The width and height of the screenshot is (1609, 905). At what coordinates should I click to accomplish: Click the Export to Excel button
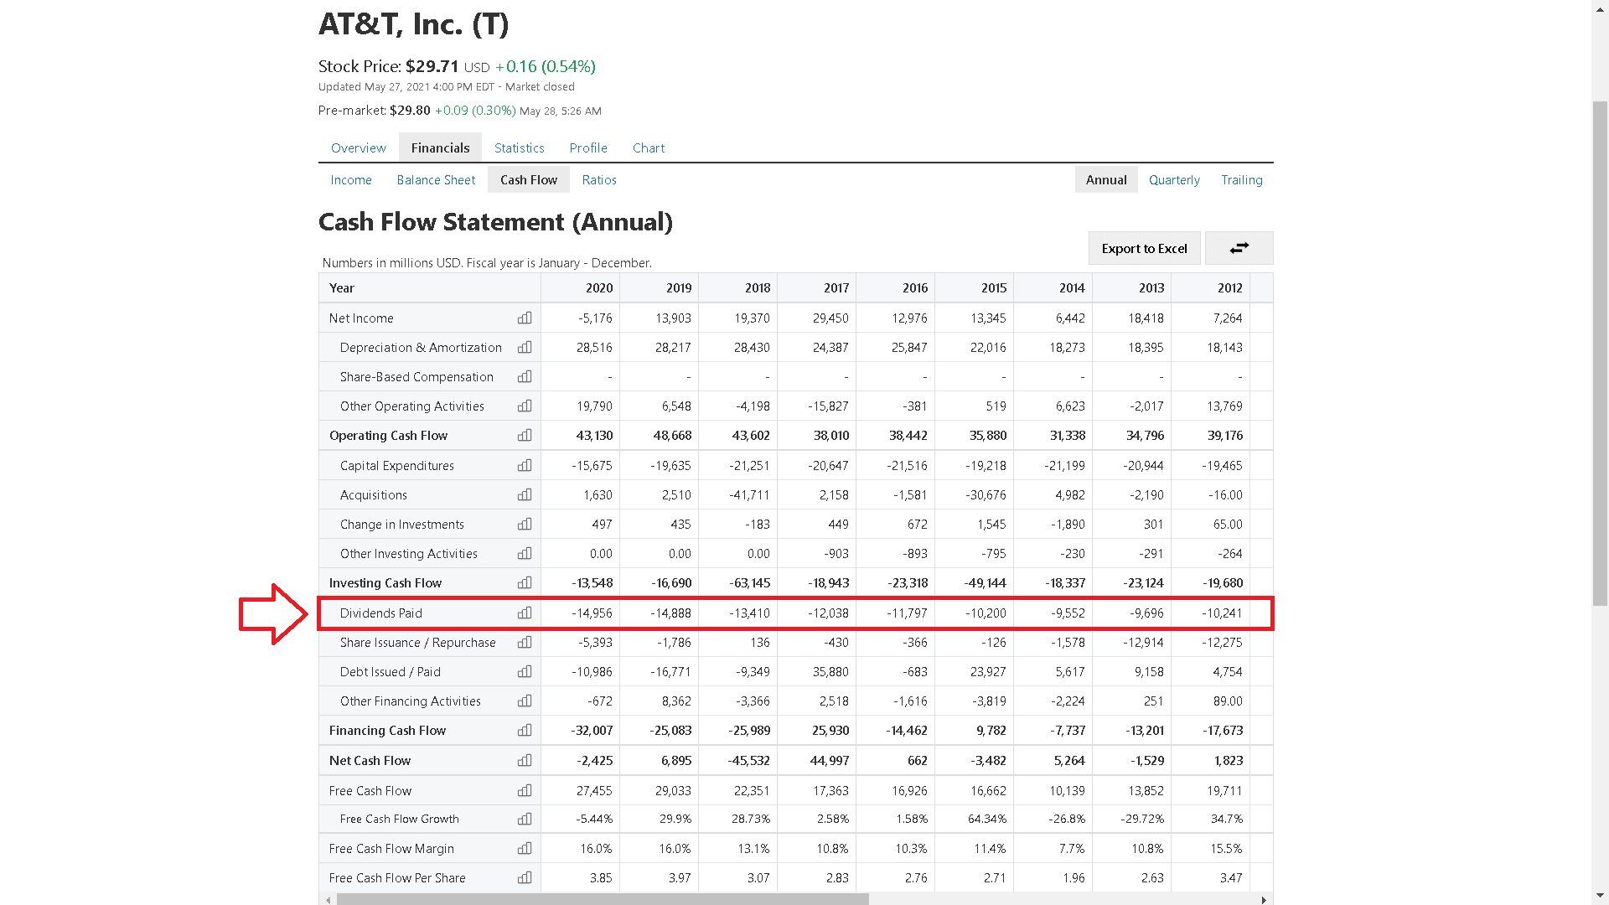[x=1144, y=249]
